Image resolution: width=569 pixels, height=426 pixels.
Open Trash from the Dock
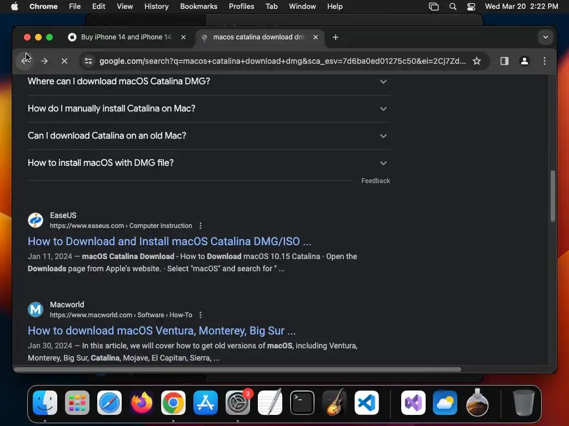(x=523, y=403)
